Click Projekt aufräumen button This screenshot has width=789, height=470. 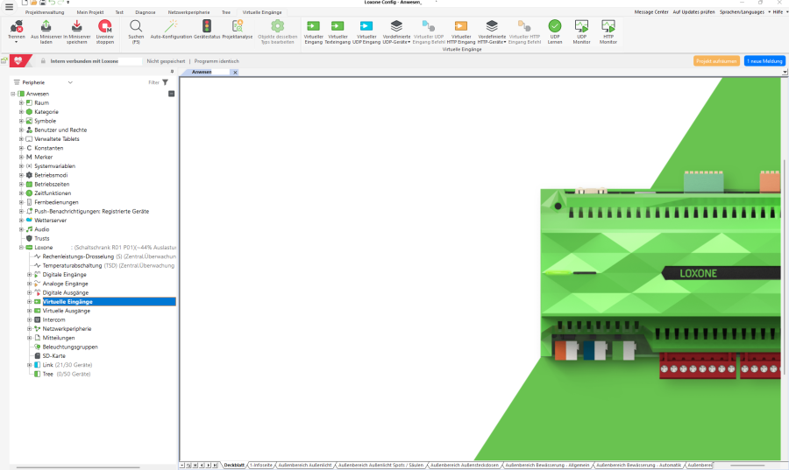716,60
